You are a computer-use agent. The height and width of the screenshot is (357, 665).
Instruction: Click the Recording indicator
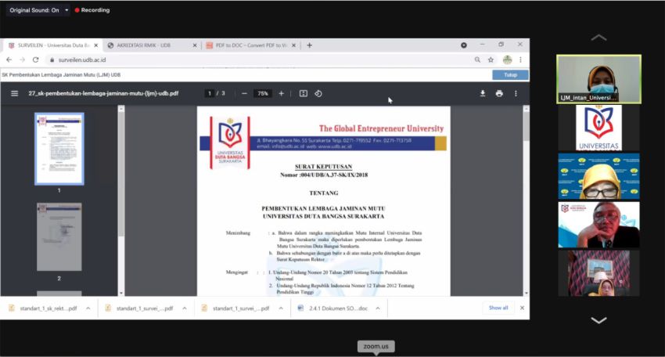pos(92,10)
